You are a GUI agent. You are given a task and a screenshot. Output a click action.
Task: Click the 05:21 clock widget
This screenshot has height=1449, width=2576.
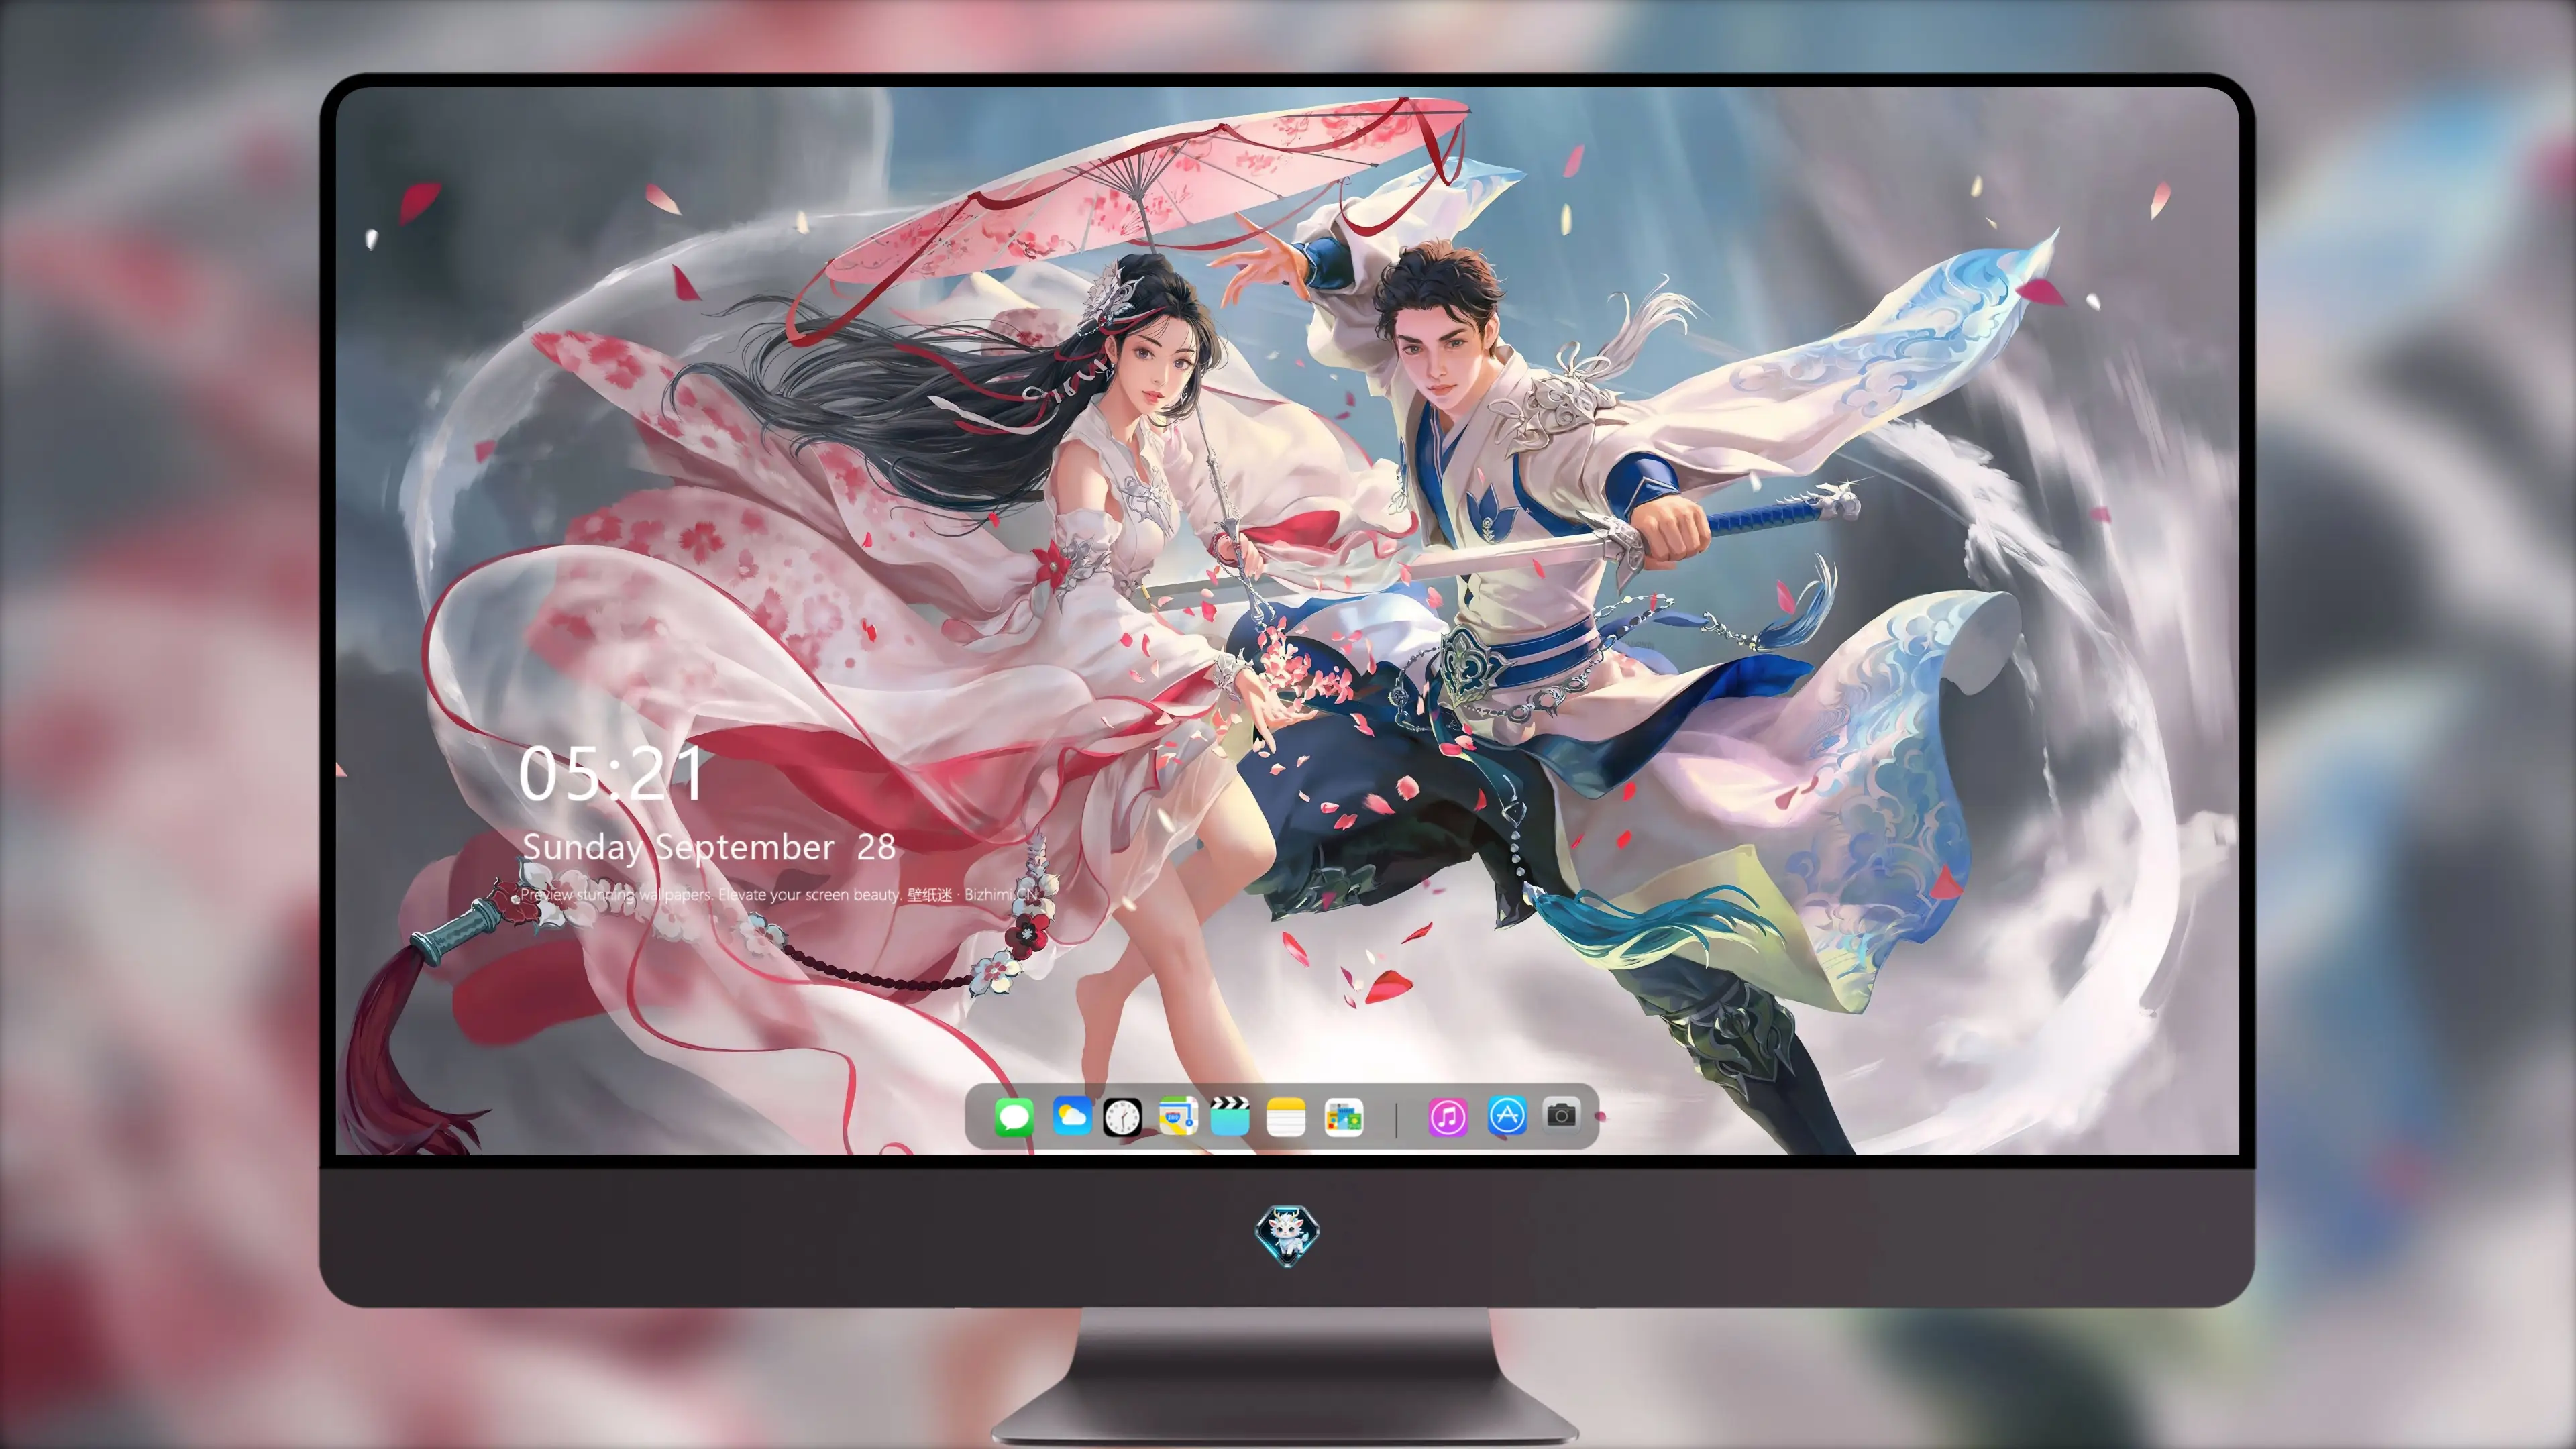611,773
